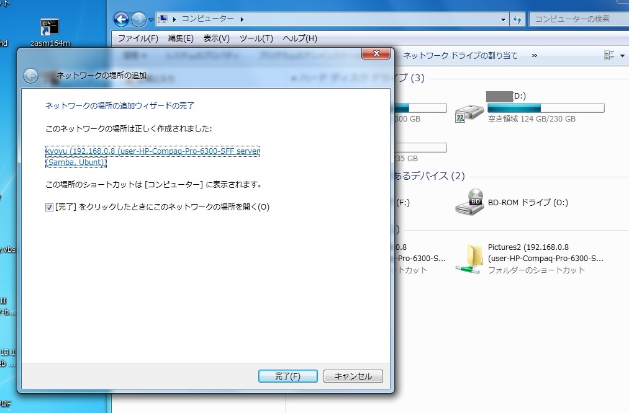Open the ファイル(F) menu

(x=138, y=38)
